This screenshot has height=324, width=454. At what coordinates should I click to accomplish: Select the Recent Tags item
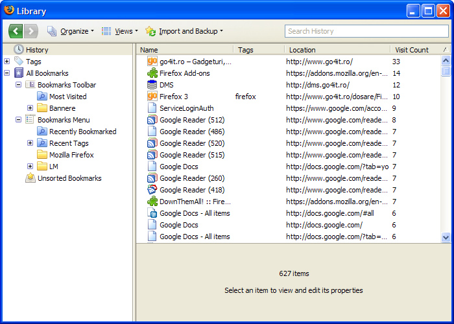(x=69, y=143)
